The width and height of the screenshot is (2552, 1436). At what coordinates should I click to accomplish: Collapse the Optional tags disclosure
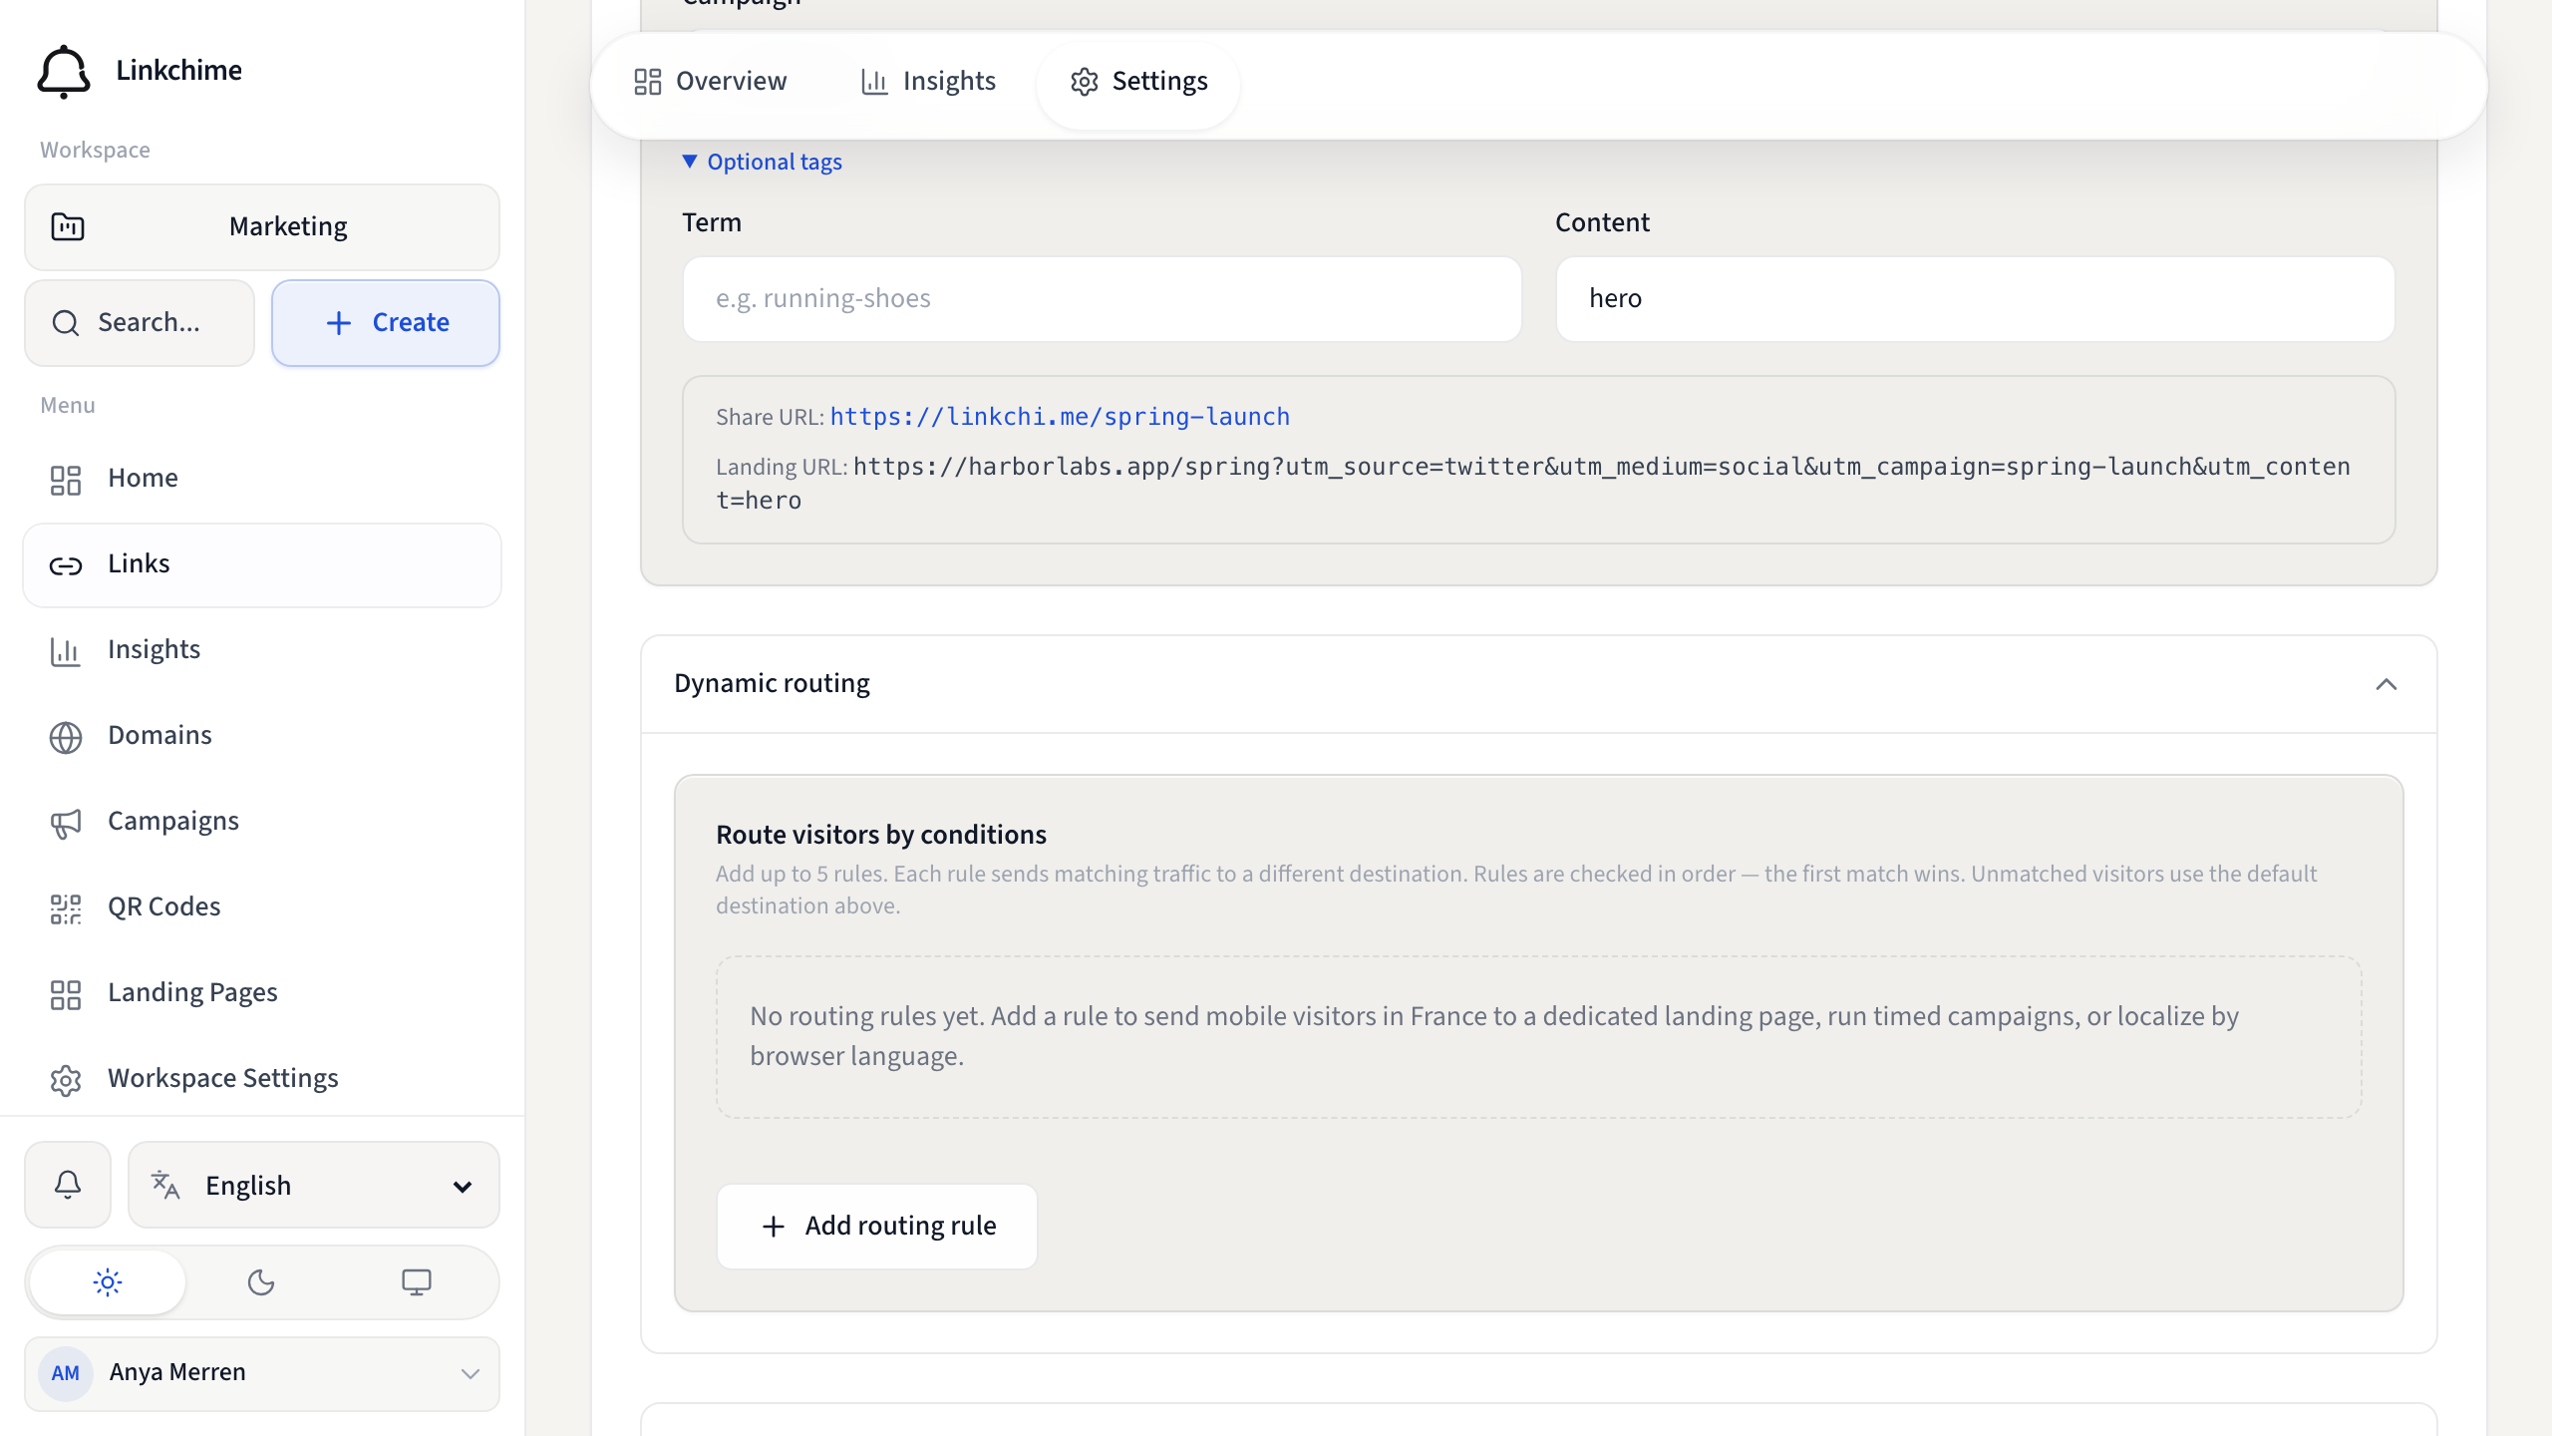pos(763,162)
